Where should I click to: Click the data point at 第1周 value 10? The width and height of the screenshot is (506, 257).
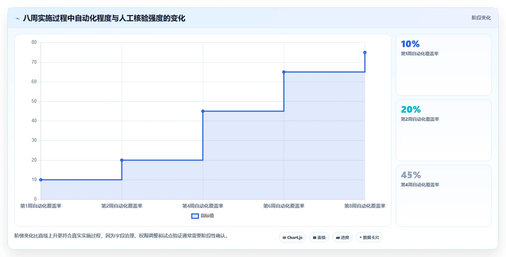pyautogui.click(x=41, y=180)
